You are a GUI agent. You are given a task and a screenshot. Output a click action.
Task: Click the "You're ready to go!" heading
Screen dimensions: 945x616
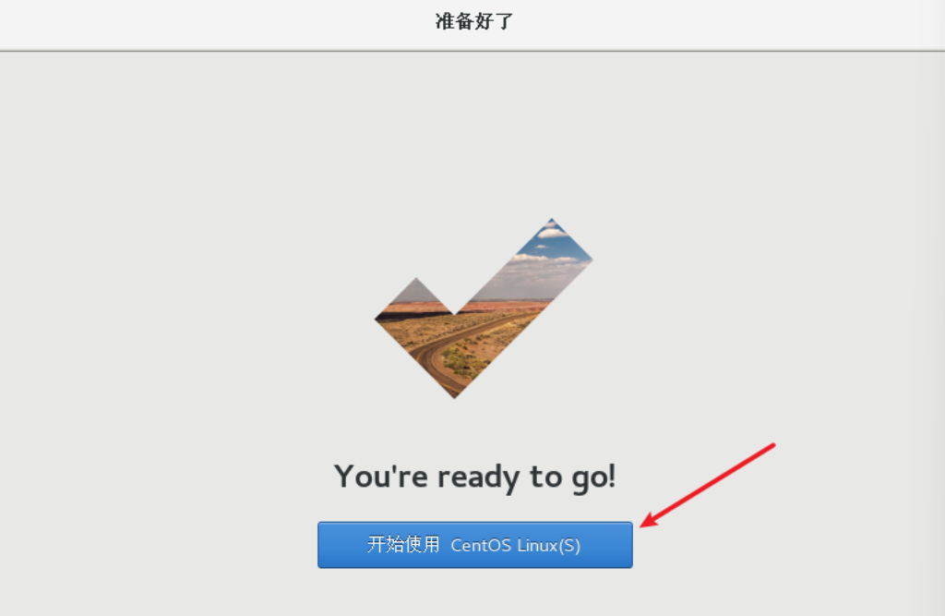point(475,477)
